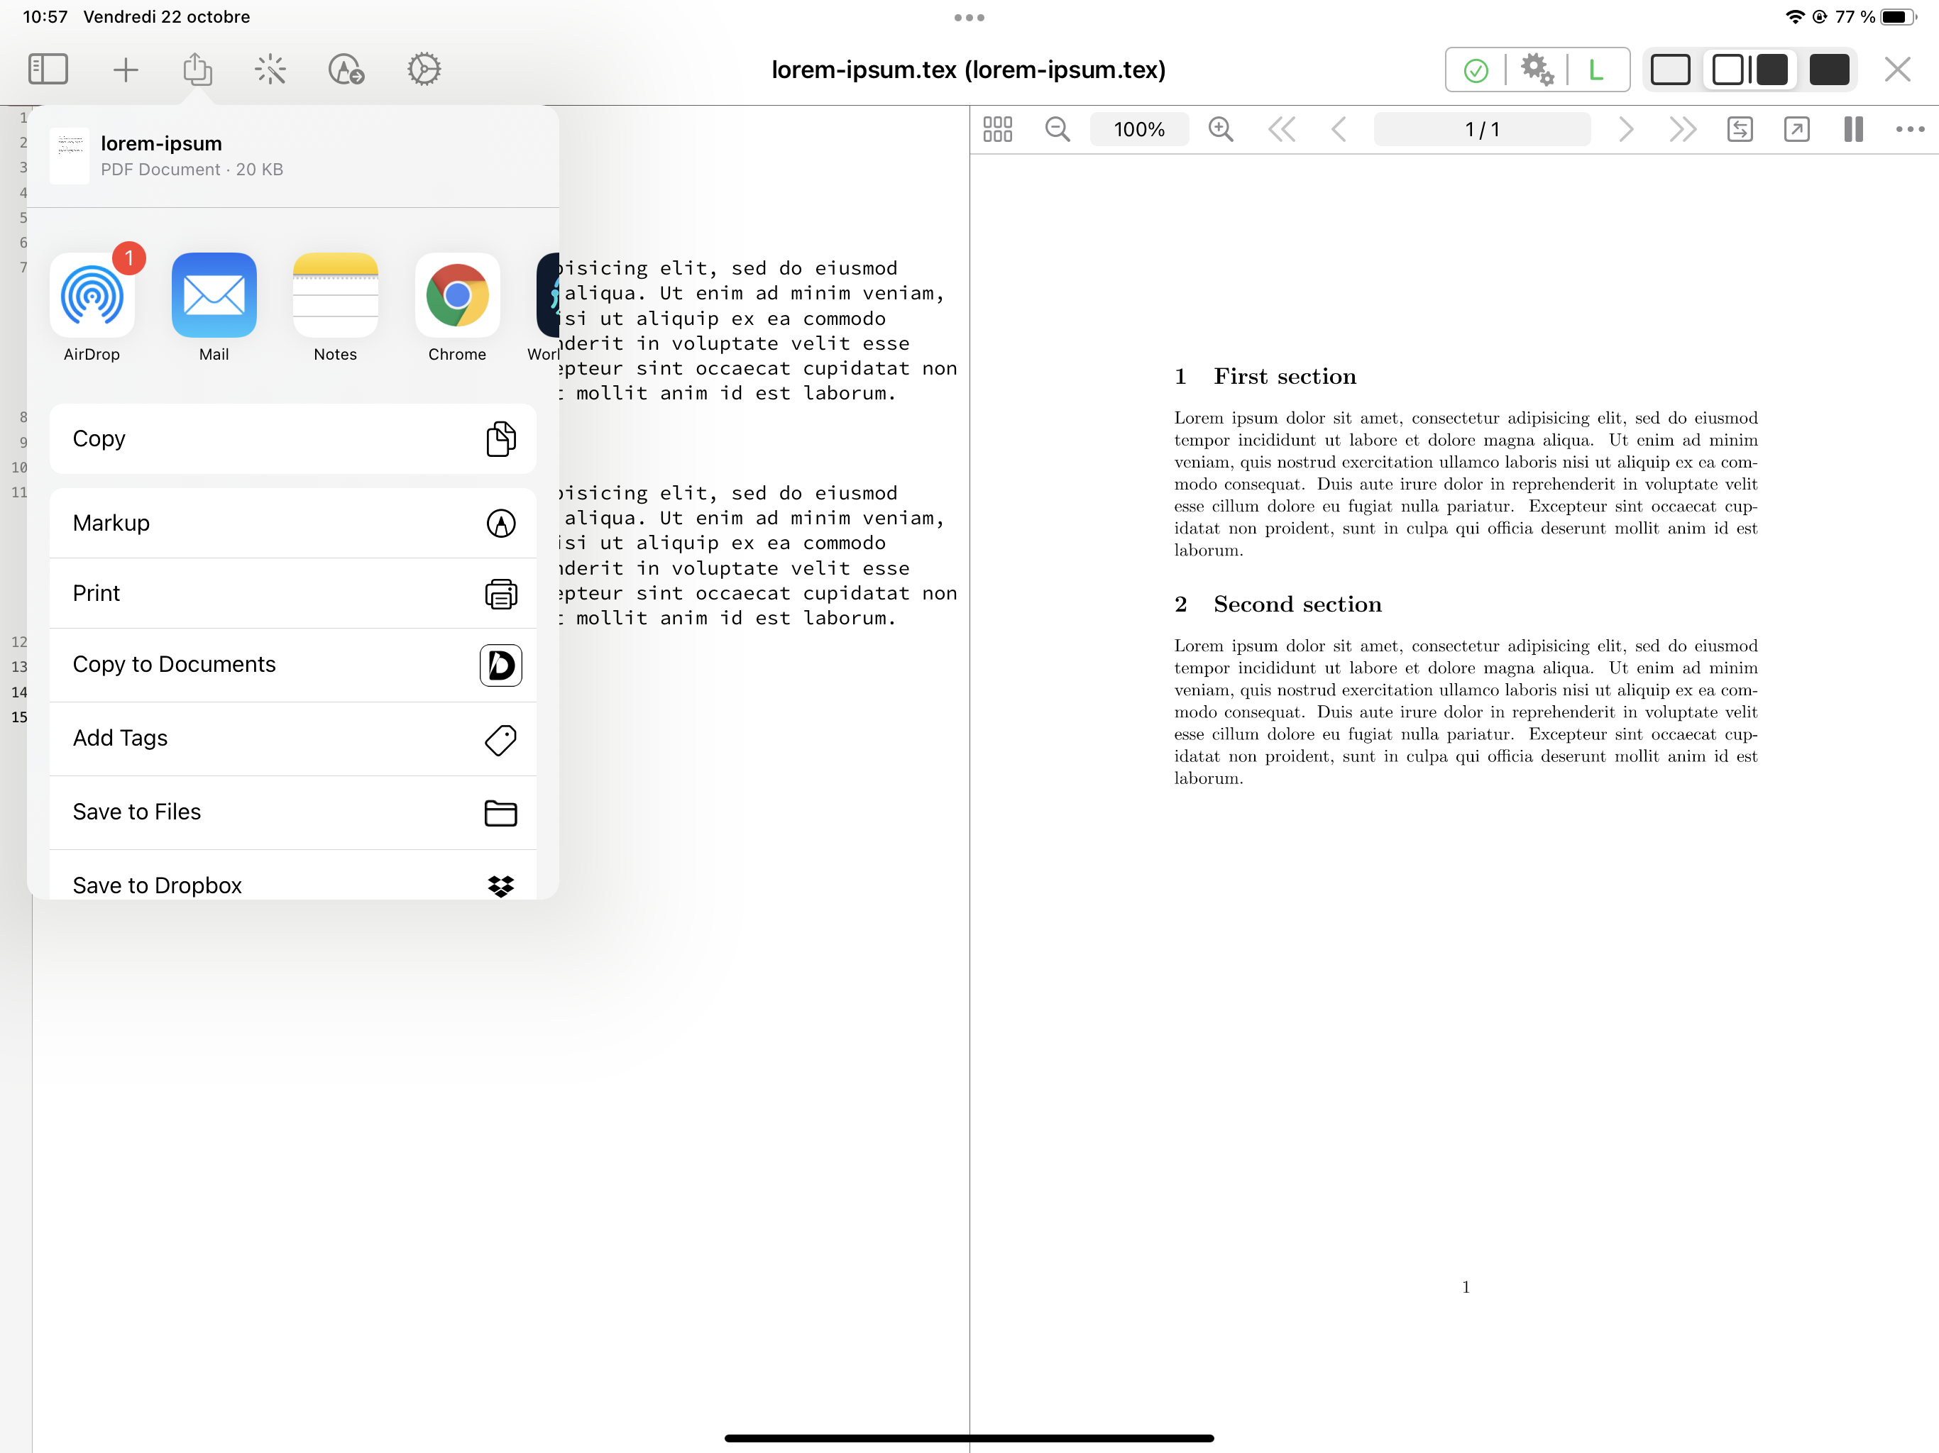Screen dimensions: 1939x1453
Task: Toggle the sidebar panel visibility
Action: tap(49, 69)
